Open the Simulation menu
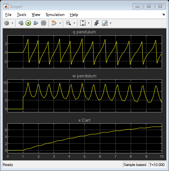 [55, 15]
